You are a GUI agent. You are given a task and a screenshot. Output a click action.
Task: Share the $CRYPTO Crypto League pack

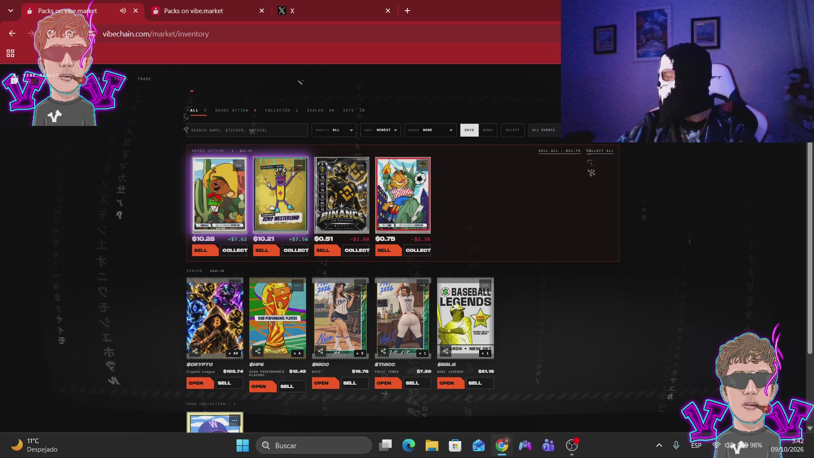click(195, 351)
